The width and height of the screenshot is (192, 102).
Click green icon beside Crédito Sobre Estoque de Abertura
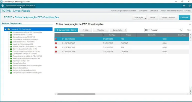[x=11, y=54]
